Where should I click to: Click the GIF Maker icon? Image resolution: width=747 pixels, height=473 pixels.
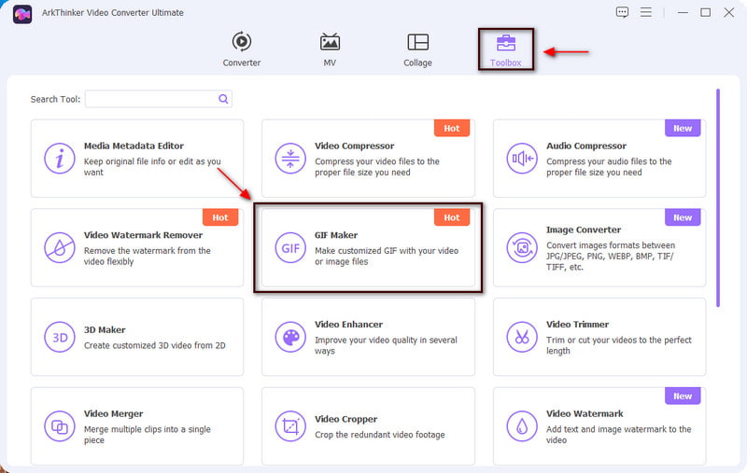(290, 248)
